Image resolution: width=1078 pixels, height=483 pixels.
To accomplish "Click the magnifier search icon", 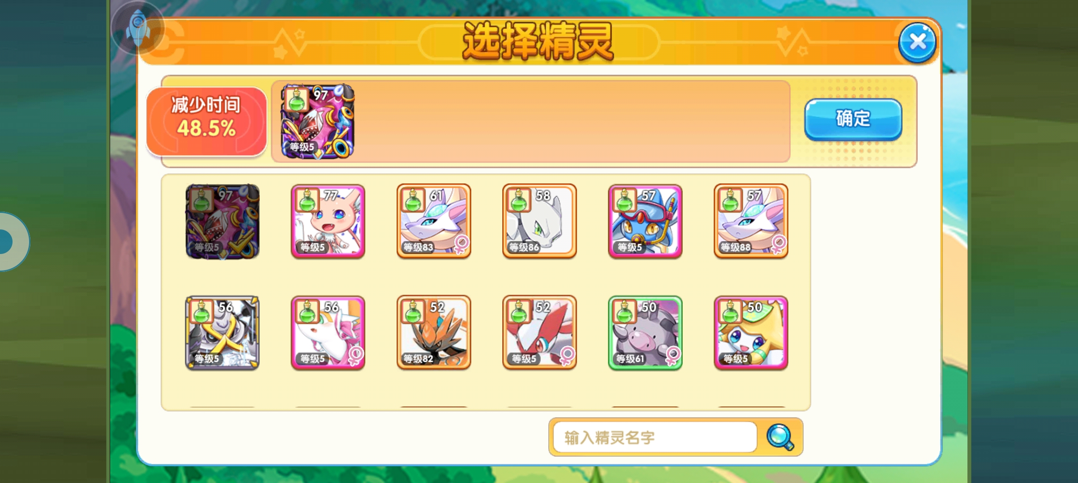I will pos(780,437).
